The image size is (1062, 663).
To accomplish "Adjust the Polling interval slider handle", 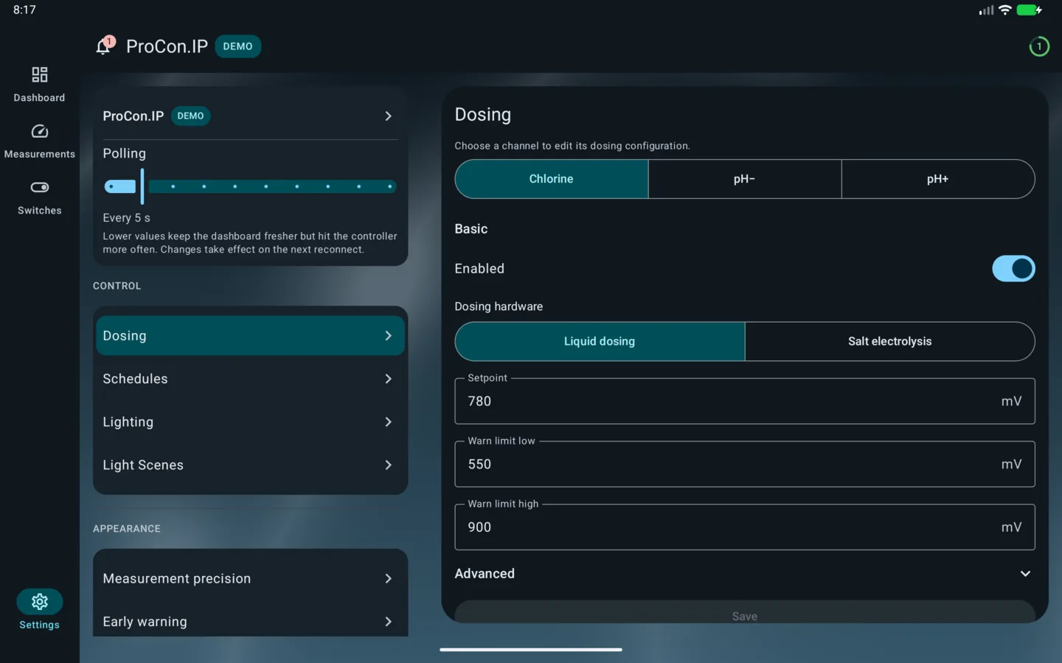I will [x=142, y=186].
